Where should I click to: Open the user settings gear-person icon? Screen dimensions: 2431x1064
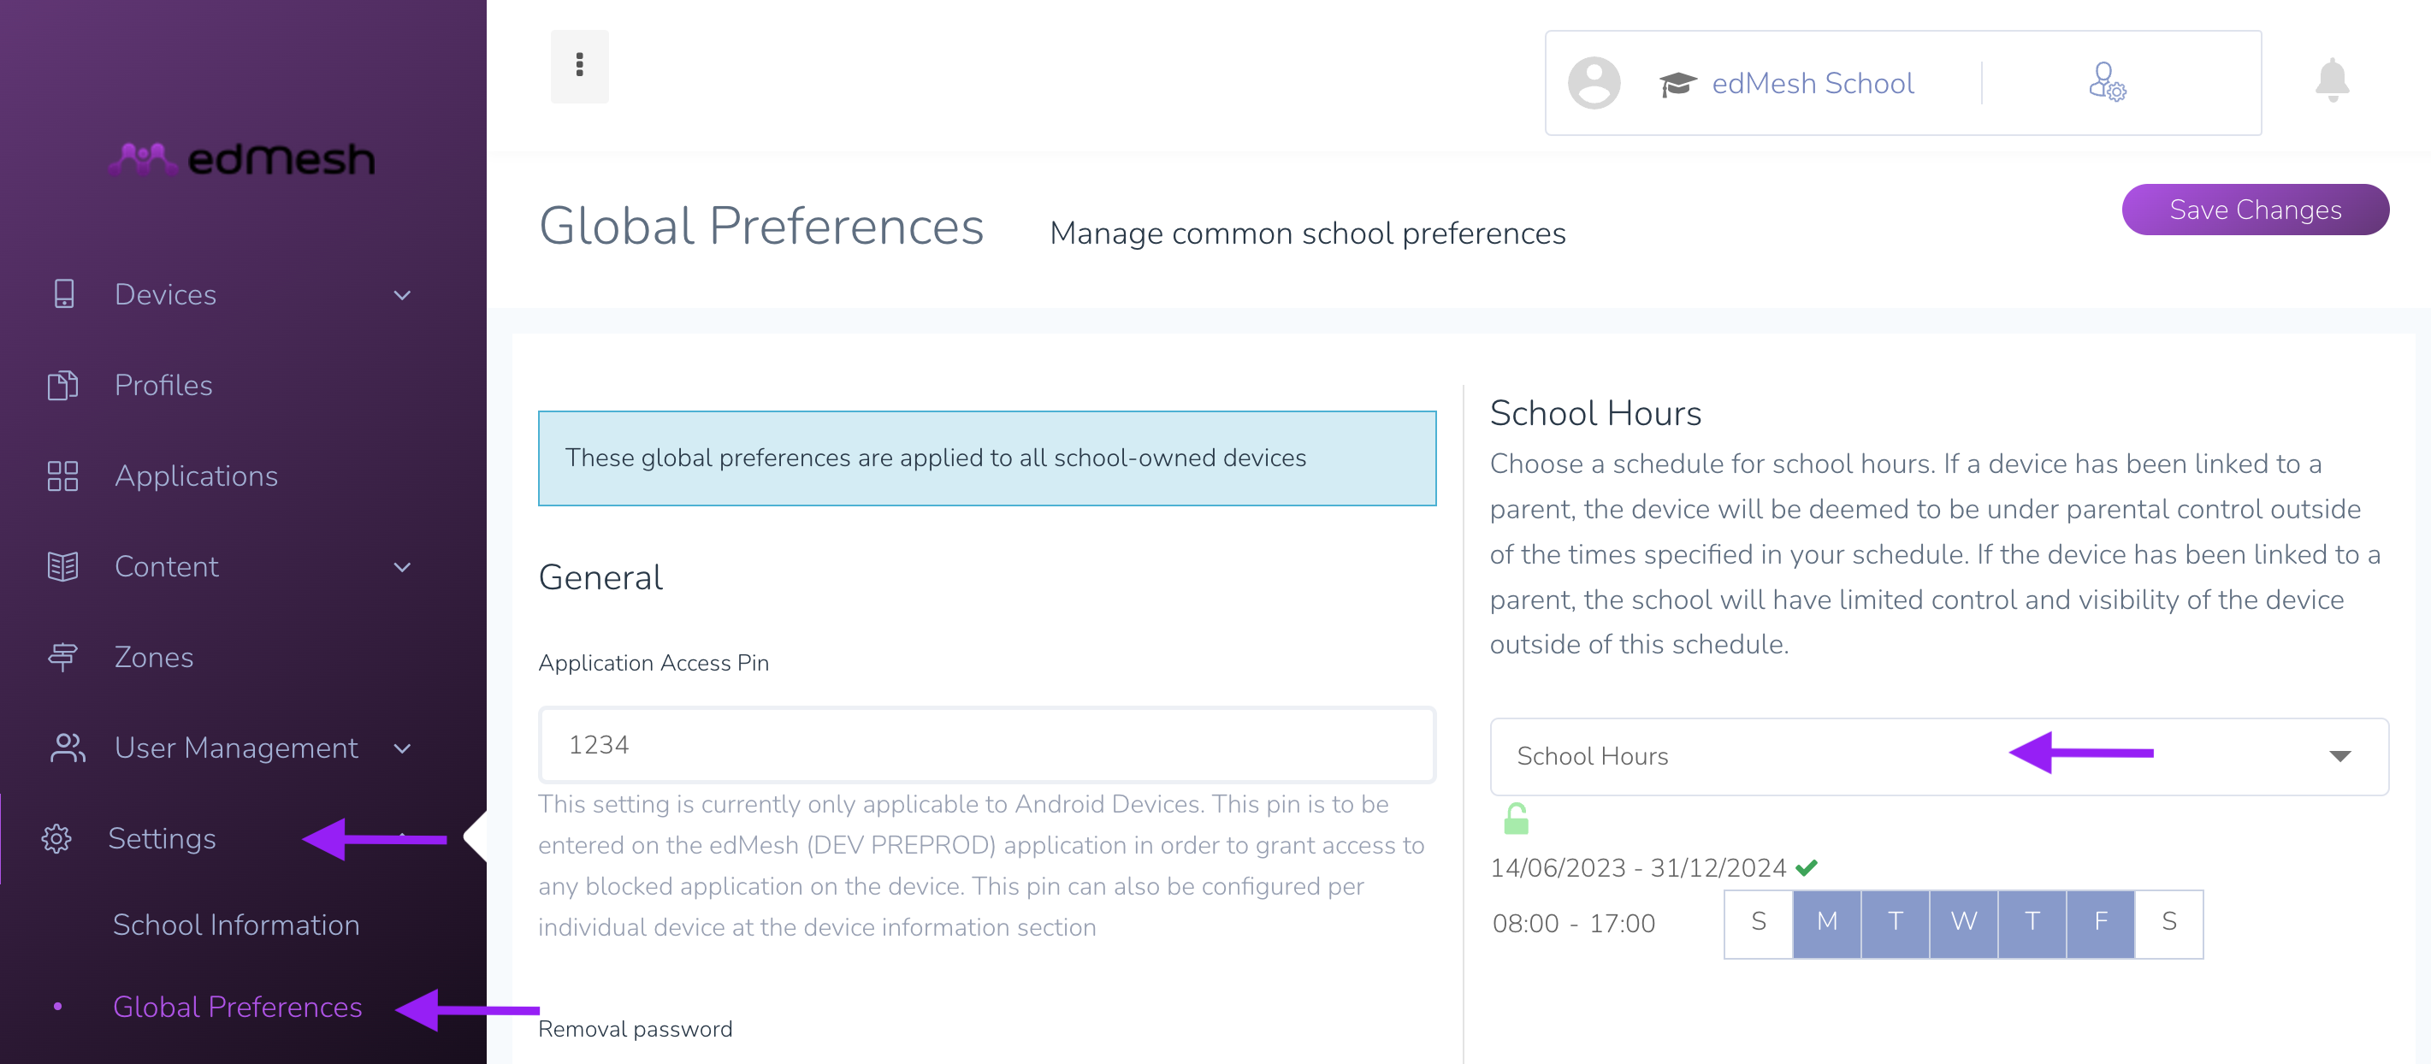(x=2106, y=82)
